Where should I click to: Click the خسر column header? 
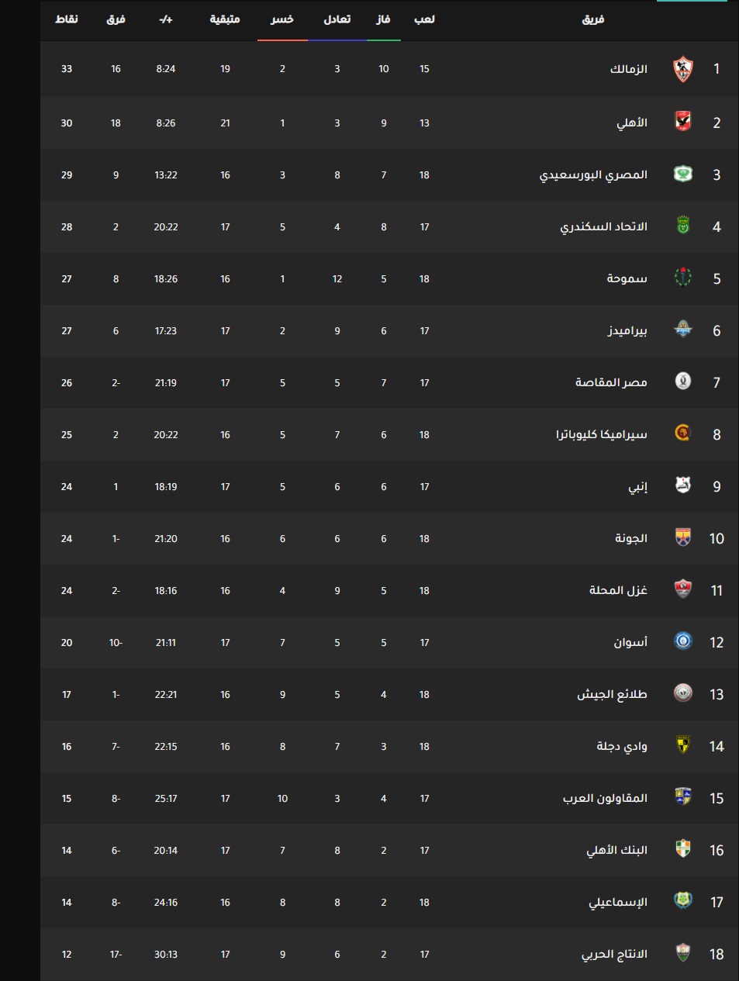click(x=282, y=19)
